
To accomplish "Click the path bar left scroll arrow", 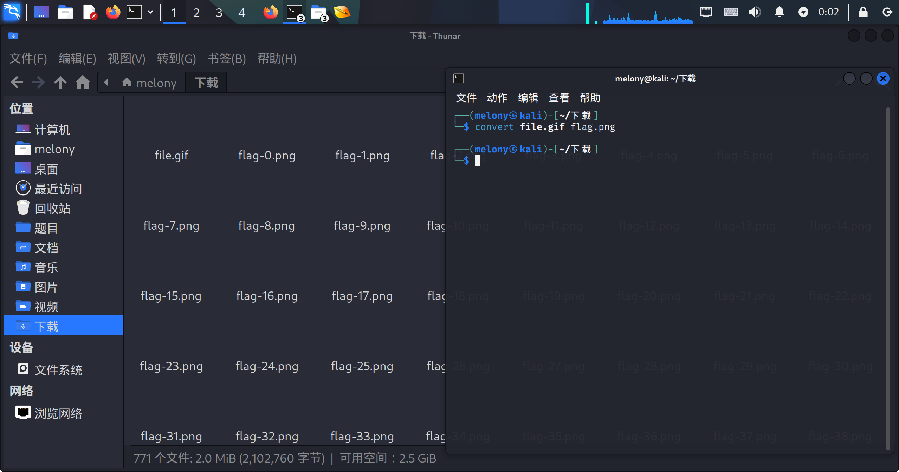I will [106, 83].
